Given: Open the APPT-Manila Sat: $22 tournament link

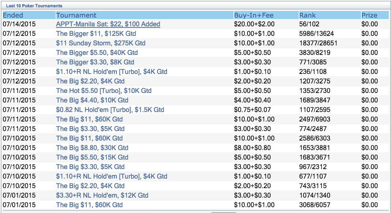Looking at the screenshot, I should click(108, 24).
